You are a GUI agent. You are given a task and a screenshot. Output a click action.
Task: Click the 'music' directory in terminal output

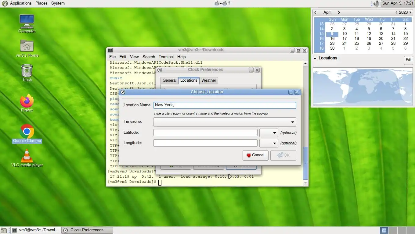coord(116,78)
